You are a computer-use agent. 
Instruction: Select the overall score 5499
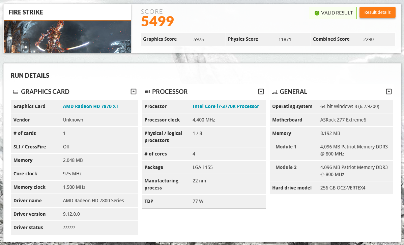coord(157,21)
